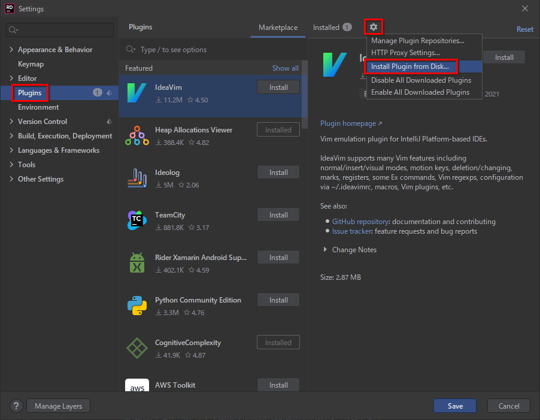
Task: Click the CognitiveComplexity plugin icon
Action: click(x=136, y=348)
